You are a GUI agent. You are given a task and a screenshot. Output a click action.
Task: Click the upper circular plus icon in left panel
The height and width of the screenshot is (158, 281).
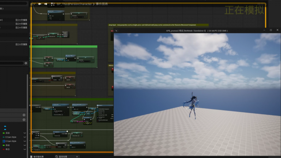point(24,115)
